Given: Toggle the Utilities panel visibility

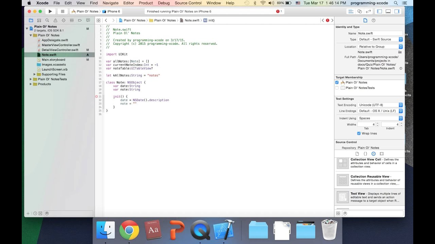Looking at the screenshot, I should (397, 11).
